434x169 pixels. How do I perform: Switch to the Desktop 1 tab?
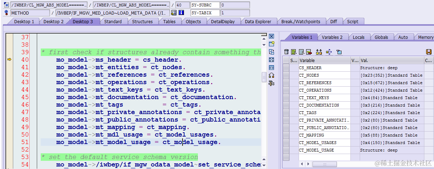pyautogui.click(x=24, y=21)
